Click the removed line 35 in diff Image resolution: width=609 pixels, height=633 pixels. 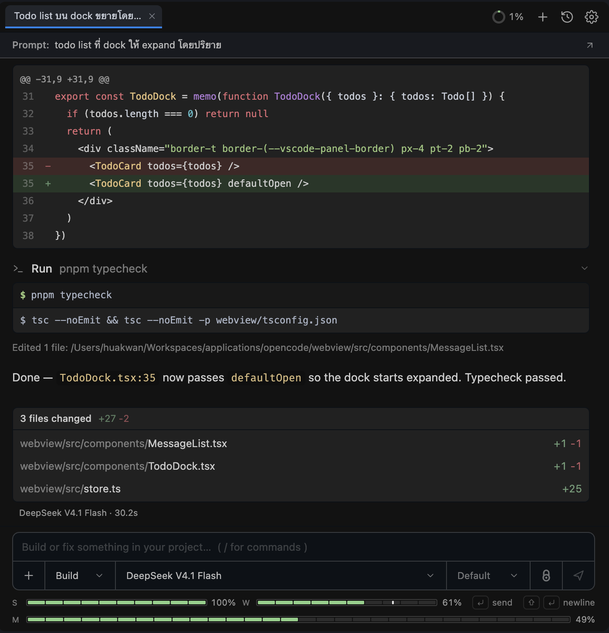tap(301, 166)
